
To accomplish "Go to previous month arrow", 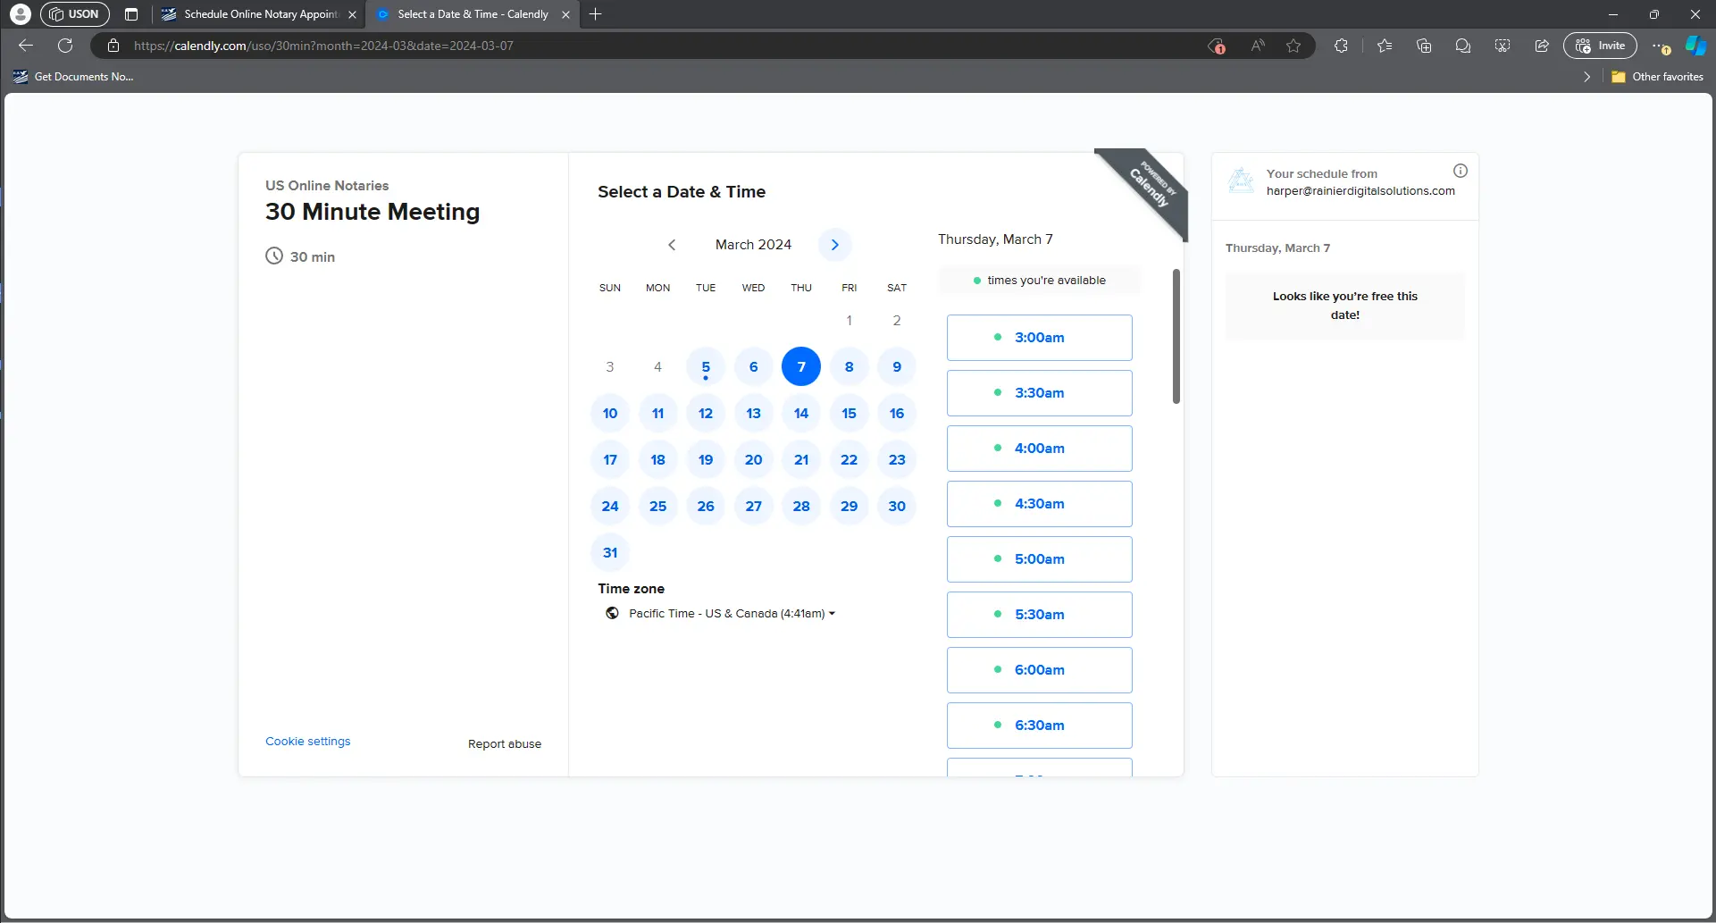I will pyautogui.click(x=672, y=245).
